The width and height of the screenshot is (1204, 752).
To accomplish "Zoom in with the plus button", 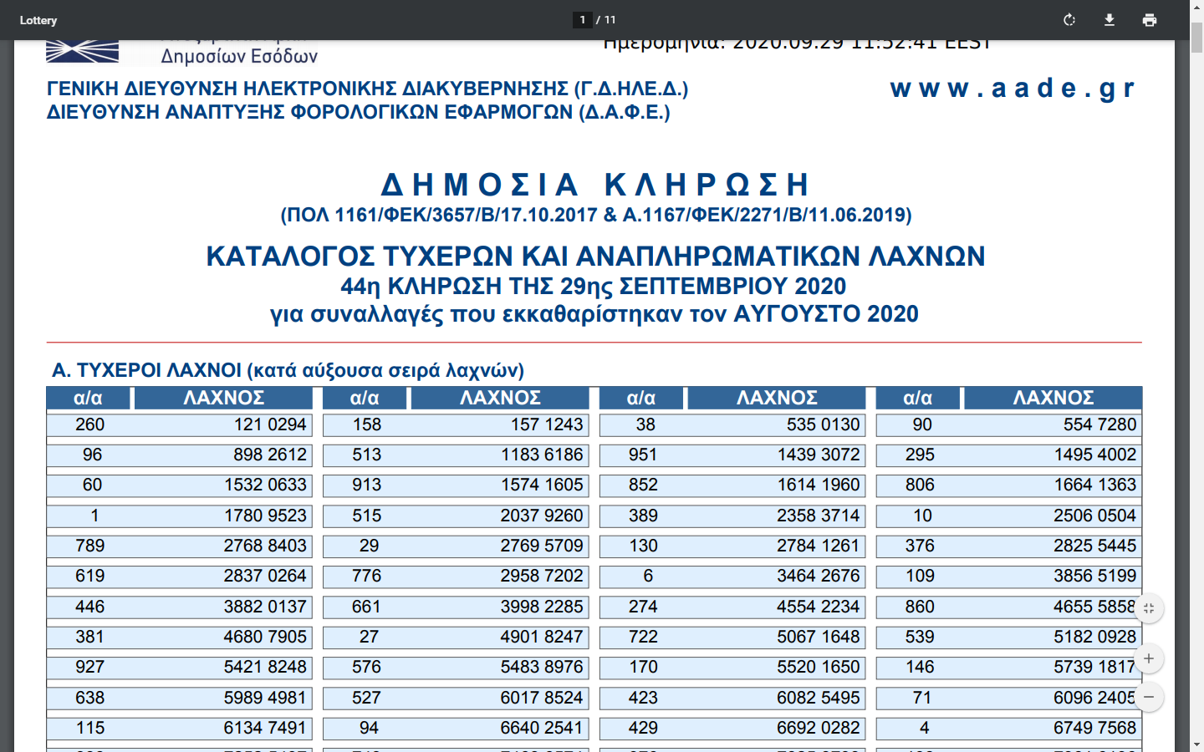I will (1149, 658).
